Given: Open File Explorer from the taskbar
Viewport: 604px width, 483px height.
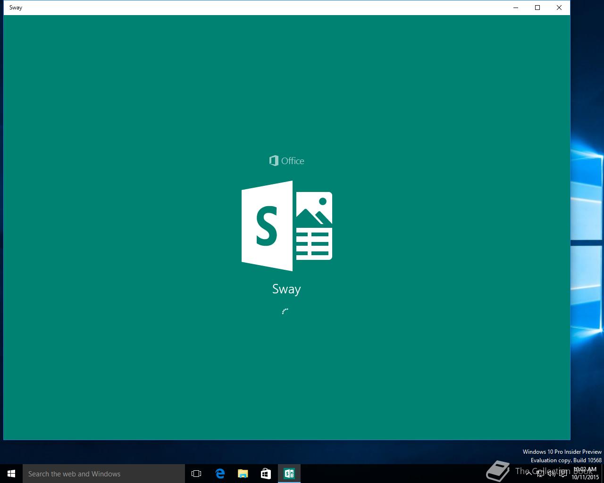Looking at the screenshot, I should coord(243,474).
